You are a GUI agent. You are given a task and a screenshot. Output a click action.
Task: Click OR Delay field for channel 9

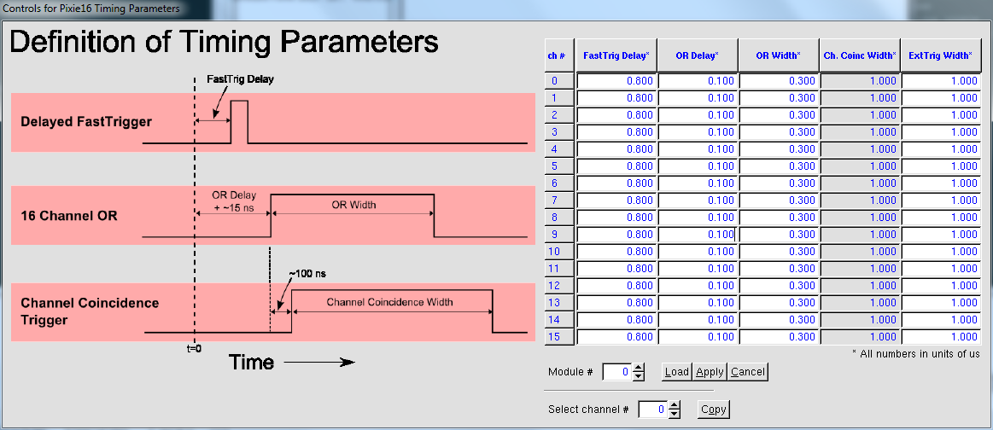coord(698,235)
